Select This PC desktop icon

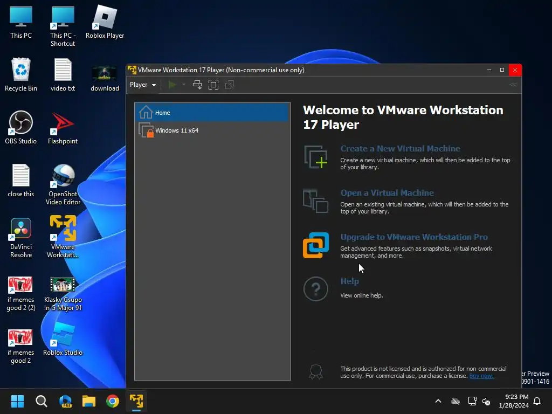coord(21,23)
